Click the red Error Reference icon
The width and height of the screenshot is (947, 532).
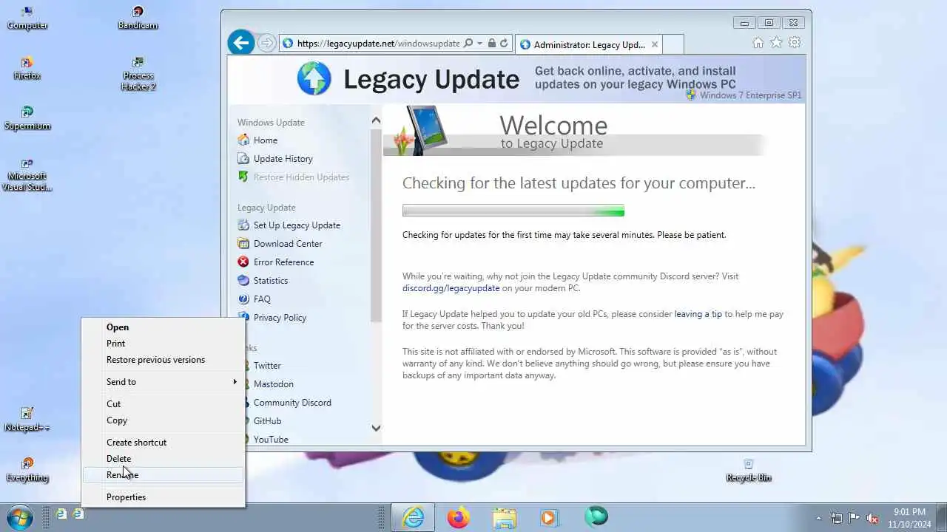point(243,262)
